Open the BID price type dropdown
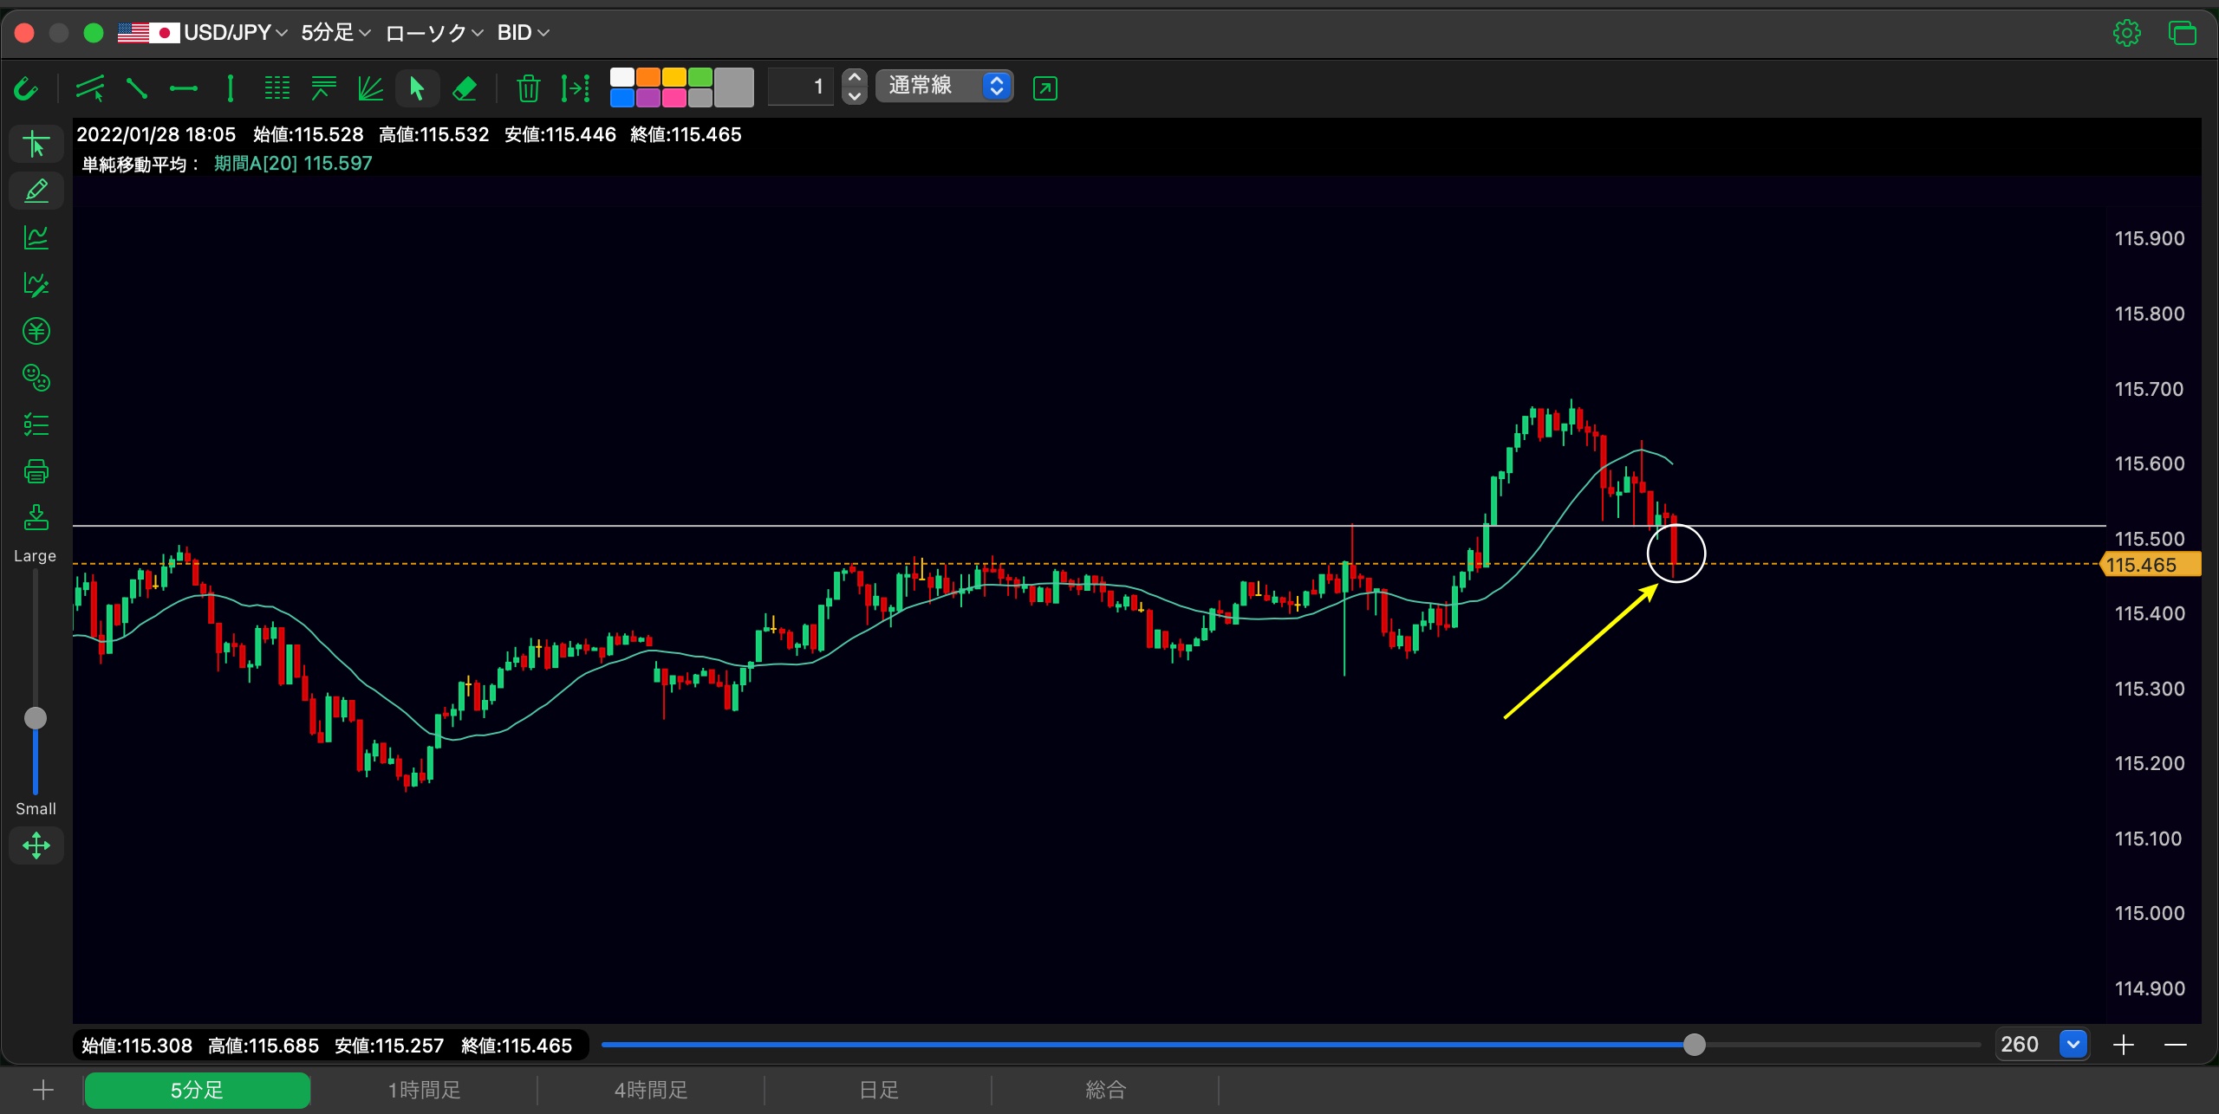This screenshot has height=1114, width=2219. click(x=524, y=33)
